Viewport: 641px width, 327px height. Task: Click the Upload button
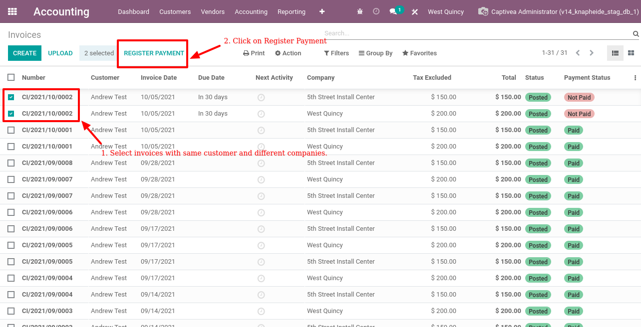tap(60, 53)
